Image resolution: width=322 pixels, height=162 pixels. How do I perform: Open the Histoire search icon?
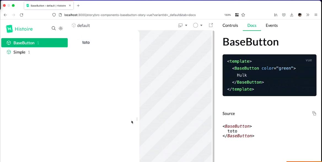pyautogui.click(x=53, y=28)
